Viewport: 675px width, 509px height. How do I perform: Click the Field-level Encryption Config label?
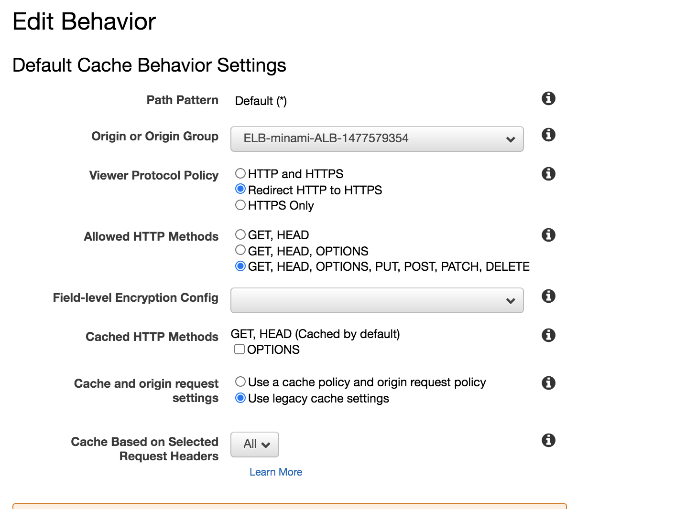coord(136,297)
